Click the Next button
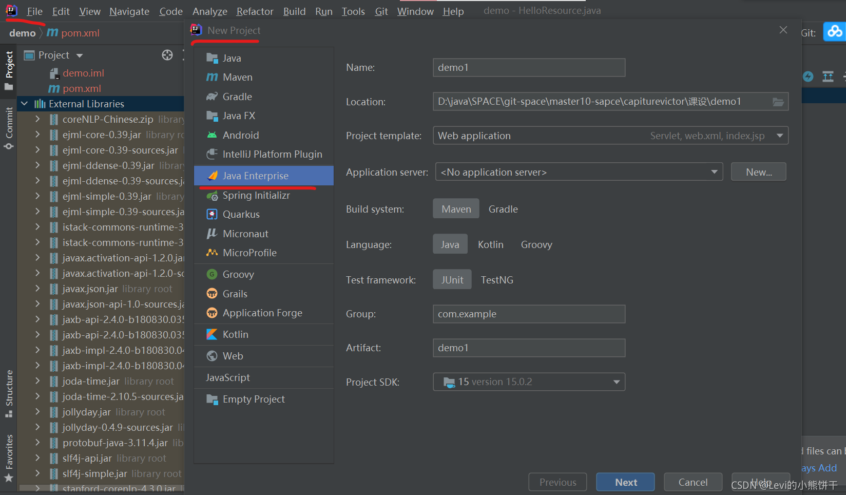The image size is (846, 495). 625,482
